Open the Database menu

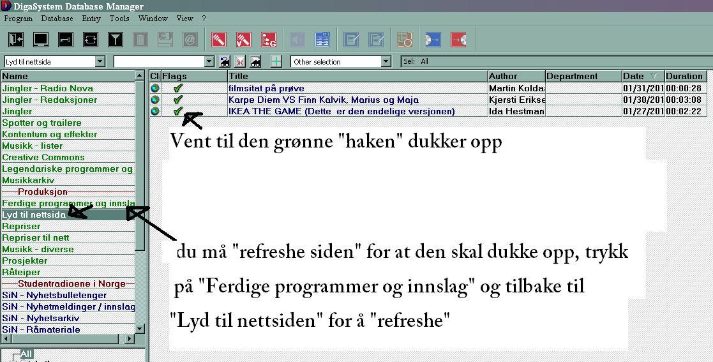[57, 19]
